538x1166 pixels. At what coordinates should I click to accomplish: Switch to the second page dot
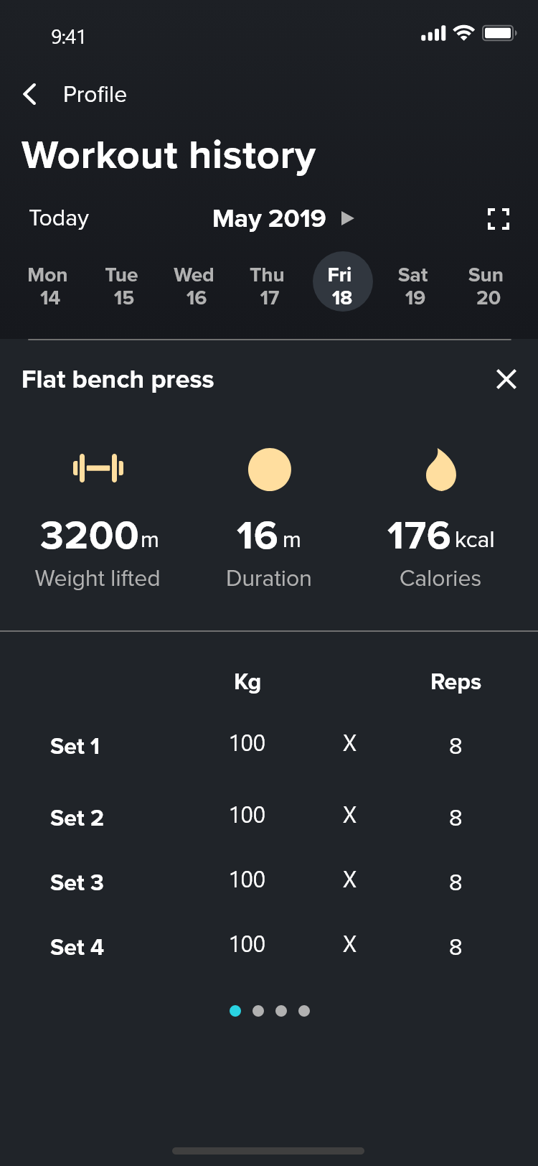pyautogui.click(x=258, y=1011)
